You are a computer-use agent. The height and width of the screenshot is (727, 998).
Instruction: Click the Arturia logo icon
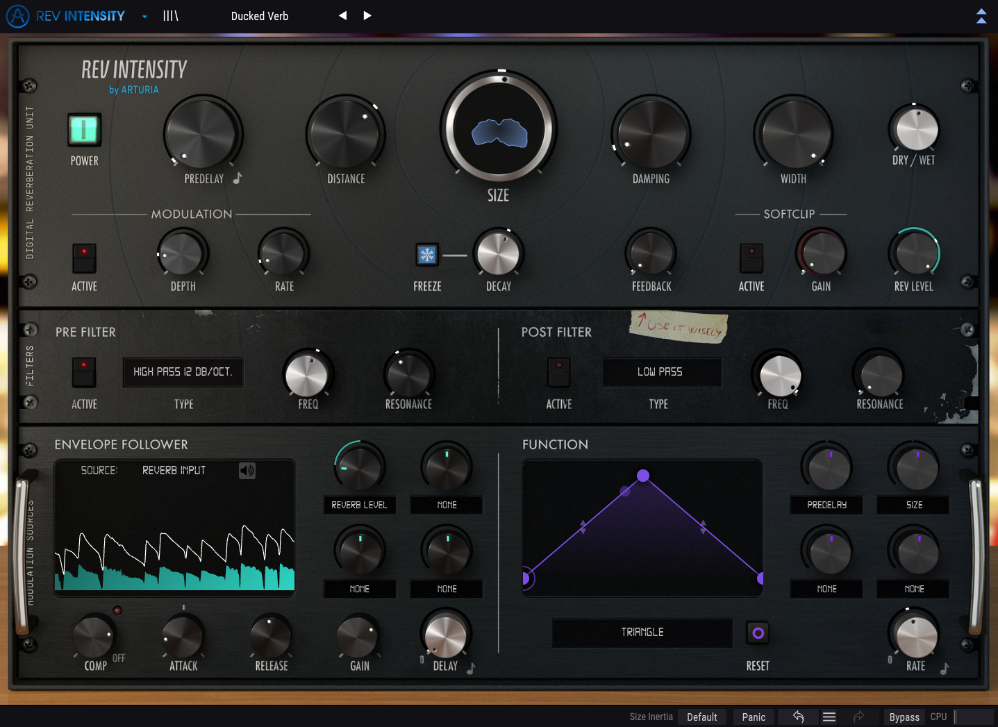17,16
